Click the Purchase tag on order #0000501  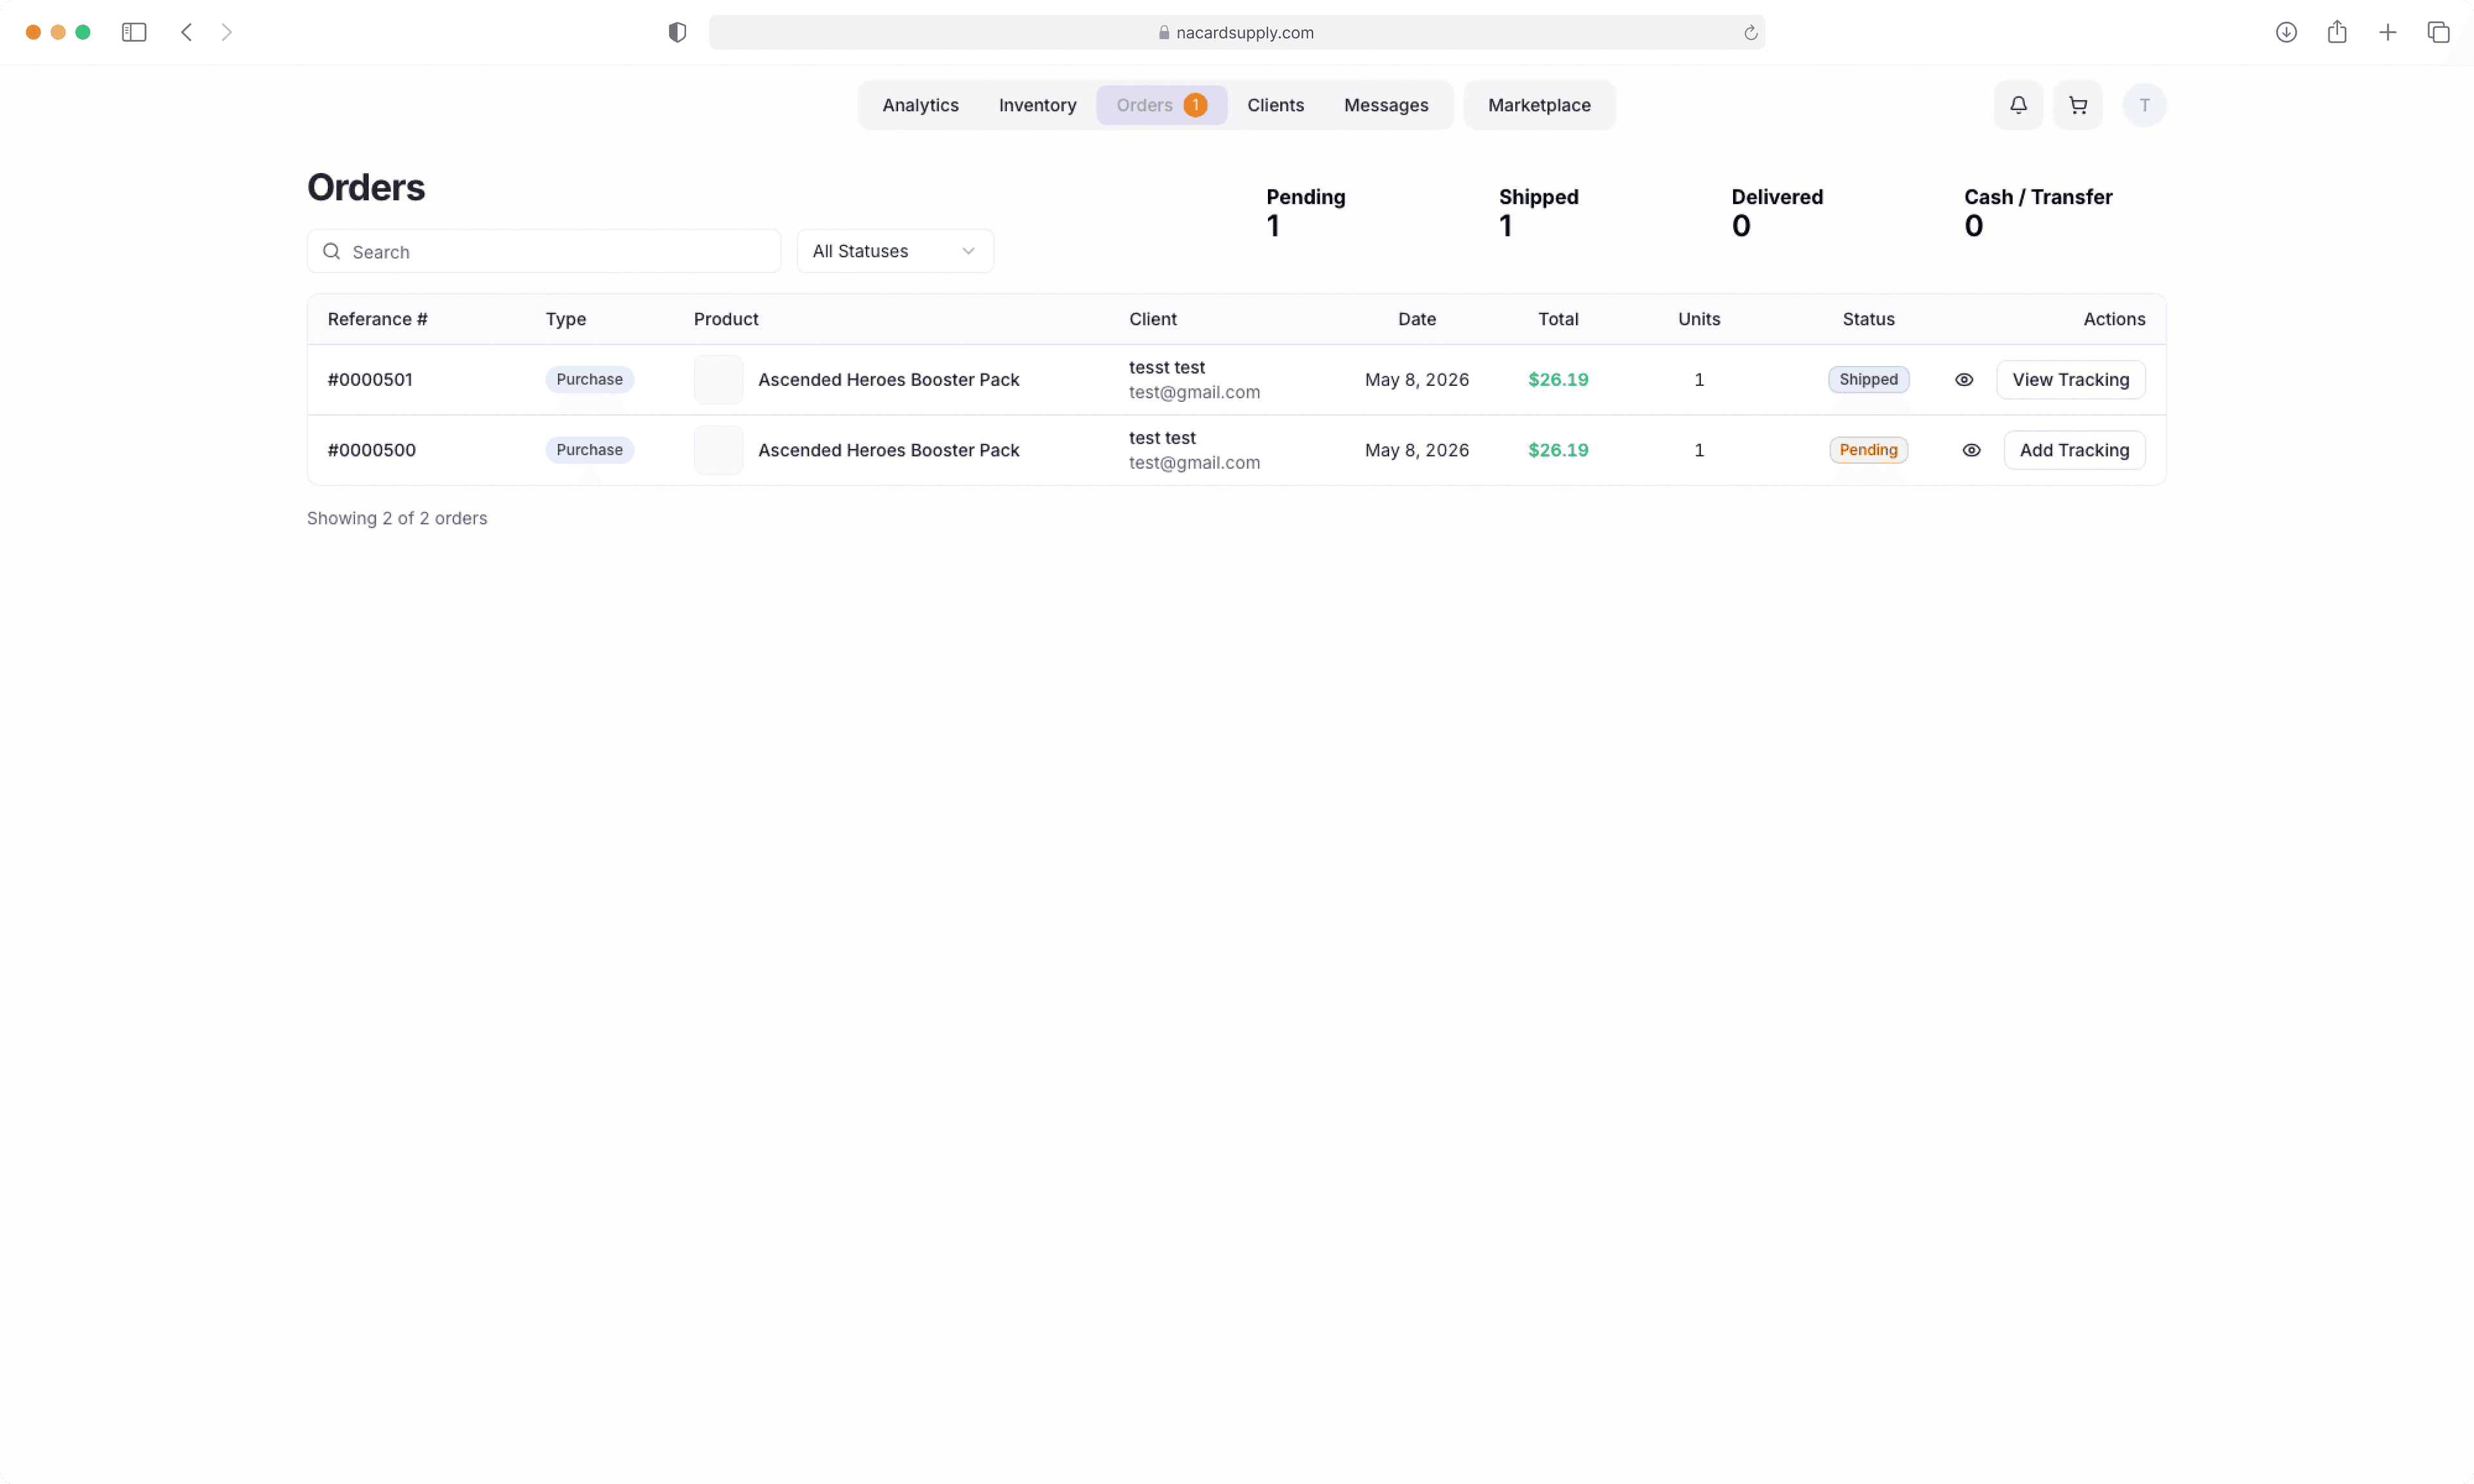click(x=589, y=380)
